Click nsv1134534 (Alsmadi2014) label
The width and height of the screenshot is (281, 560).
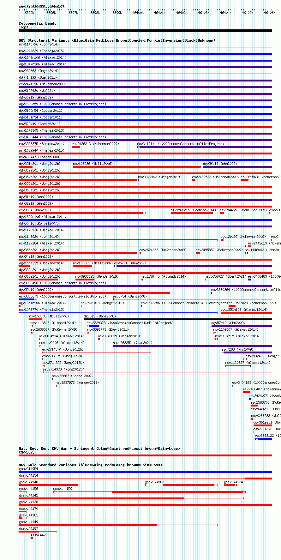click(62, 336)
